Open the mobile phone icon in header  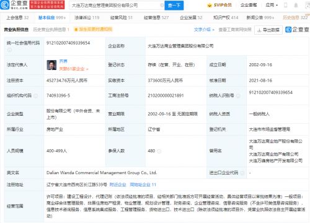click(286, 5)
